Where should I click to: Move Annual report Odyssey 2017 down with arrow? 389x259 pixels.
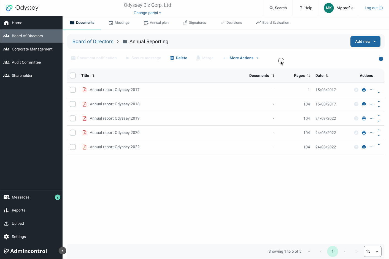(379, 93)
